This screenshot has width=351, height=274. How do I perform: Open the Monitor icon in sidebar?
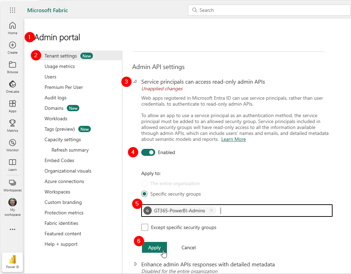click(13, 145)
